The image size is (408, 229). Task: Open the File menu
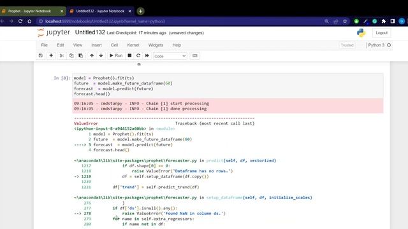pos(44,45)
